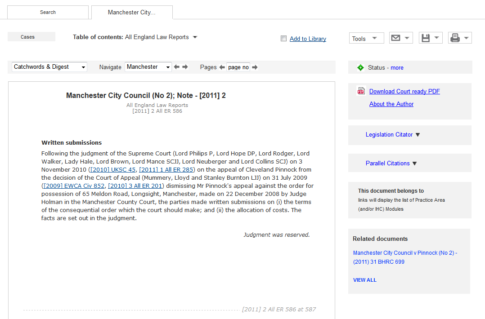Open [2011] 1 All ER 285 link
This screenshot has height=319, width=485.
point(166,169)
